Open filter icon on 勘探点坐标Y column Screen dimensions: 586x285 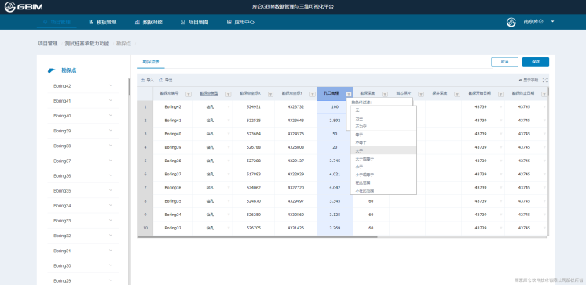313,94
